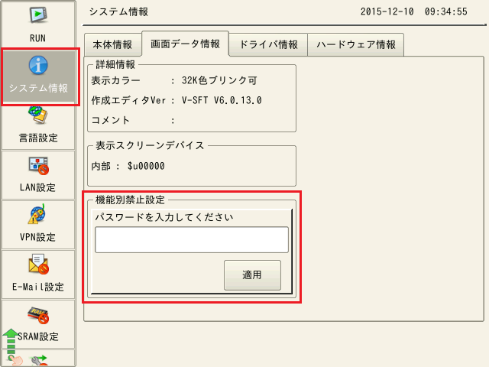Click the 32K色ブリンク可 display color value

pos(215,80)
